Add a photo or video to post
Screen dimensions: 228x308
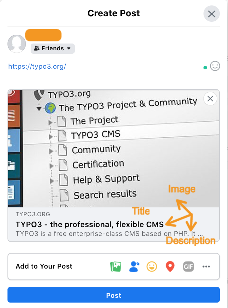(116, 267)
